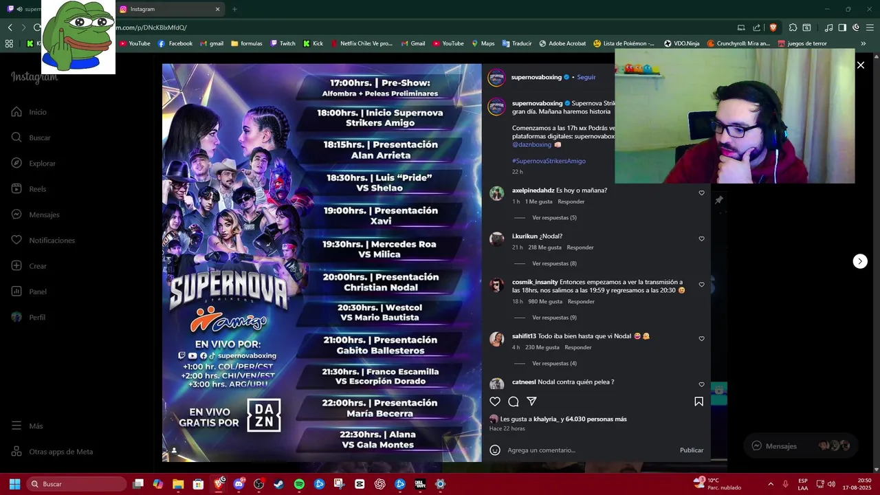Viewport: 880px width, 495px height.
Task: Open Spotify from the taskbar
Action: [x=299, y=484]
